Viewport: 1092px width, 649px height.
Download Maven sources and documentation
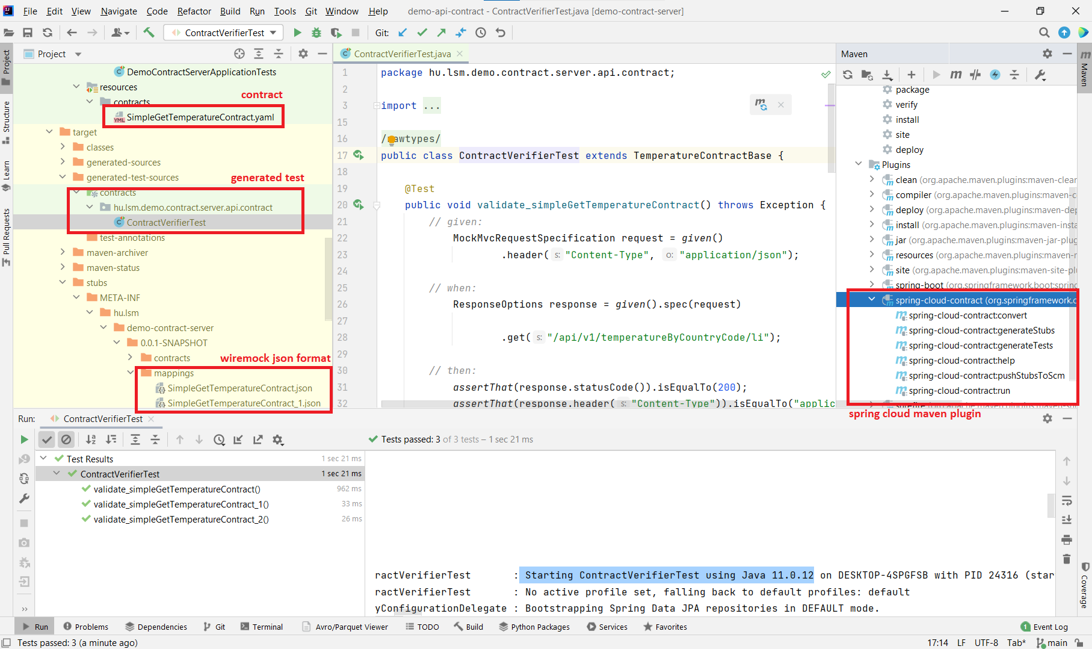887,75
